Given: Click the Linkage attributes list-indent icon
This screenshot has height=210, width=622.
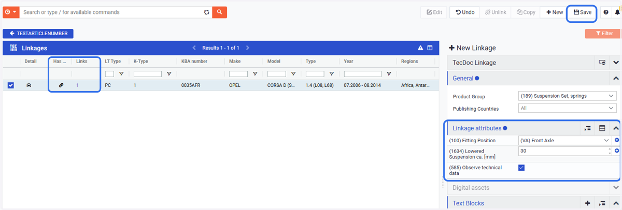Looking at the screenshot, I should coord(587,128).
